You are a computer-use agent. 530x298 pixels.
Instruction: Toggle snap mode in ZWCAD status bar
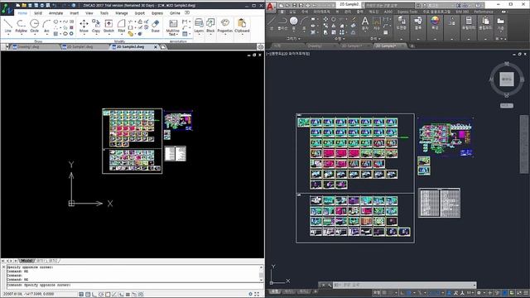click(x=81, y=295)
